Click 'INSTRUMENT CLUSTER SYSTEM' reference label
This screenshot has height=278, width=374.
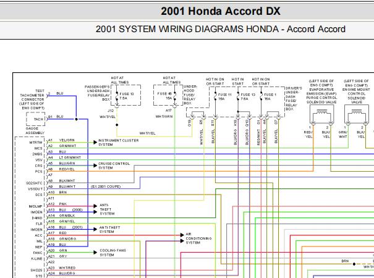pos(118,143)
